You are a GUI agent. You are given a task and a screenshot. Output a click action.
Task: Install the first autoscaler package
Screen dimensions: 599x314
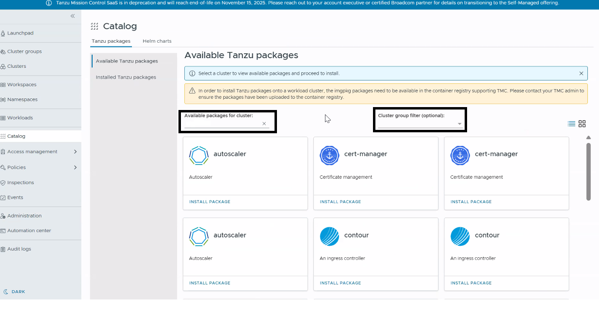click(210, 202)
